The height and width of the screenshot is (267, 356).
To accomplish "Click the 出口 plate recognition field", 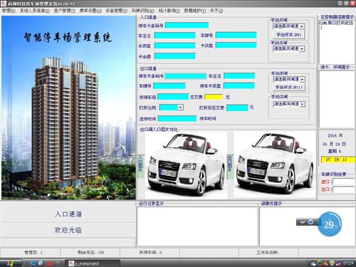I will pyautogui.click(x=344, y=189).
